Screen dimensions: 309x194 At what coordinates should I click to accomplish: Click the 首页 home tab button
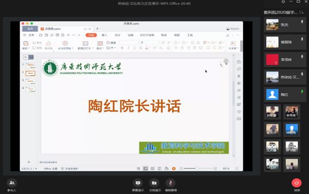(30, 29)
